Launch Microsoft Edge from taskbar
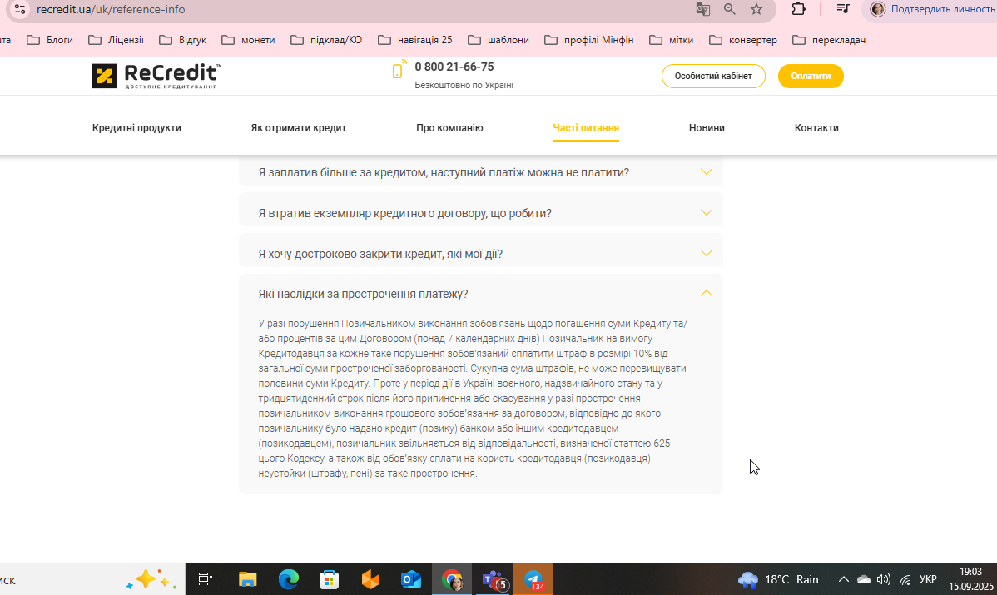 click(x=288, y=579)
